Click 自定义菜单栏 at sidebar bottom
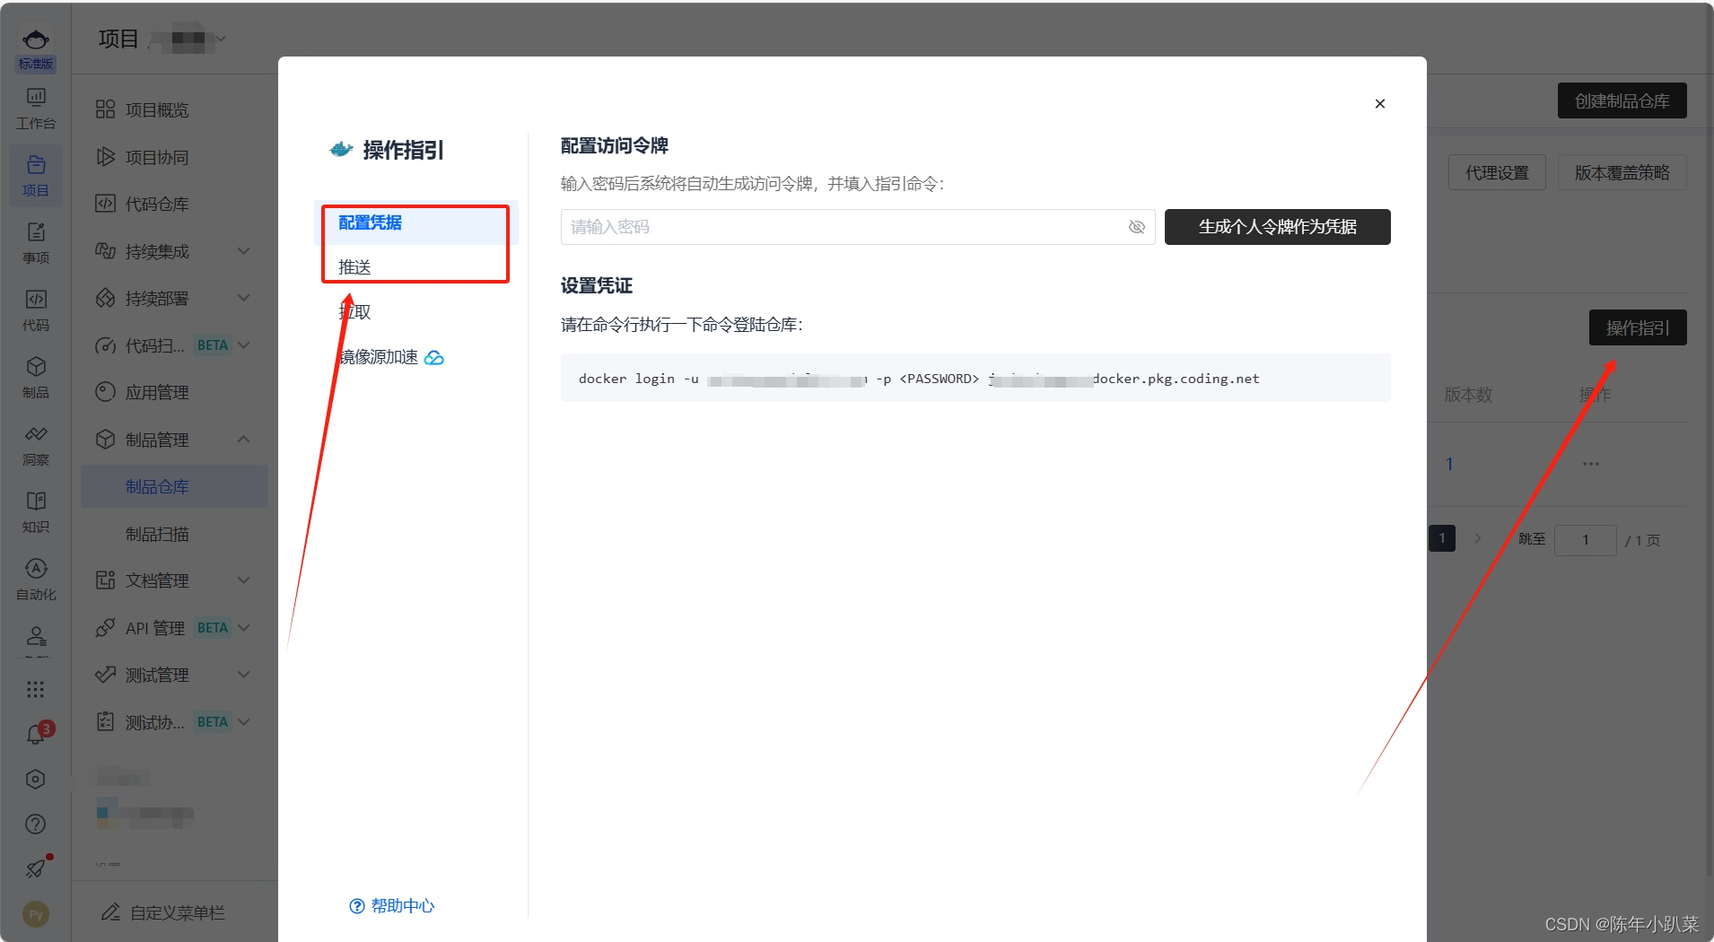The height and width of the screenshot is (942, 1714). point(163,912)
